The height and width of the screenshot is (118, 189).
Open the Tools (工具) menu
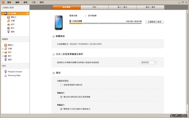click(33, 2)
